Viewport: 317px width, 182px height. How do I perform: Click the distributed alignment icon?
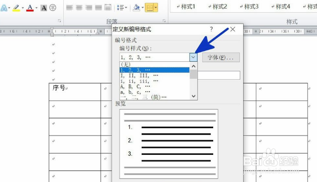coord(108,7)
